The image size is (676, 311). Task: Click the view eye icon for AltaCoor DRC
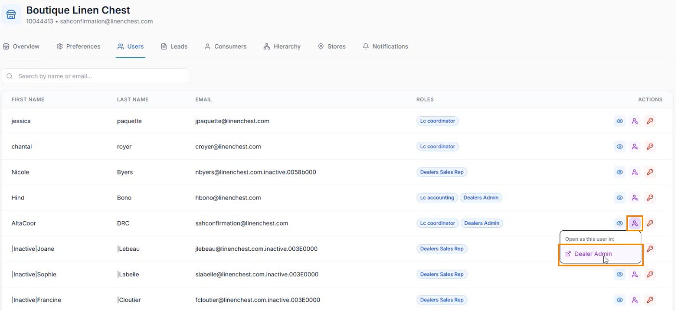point(620,223)
